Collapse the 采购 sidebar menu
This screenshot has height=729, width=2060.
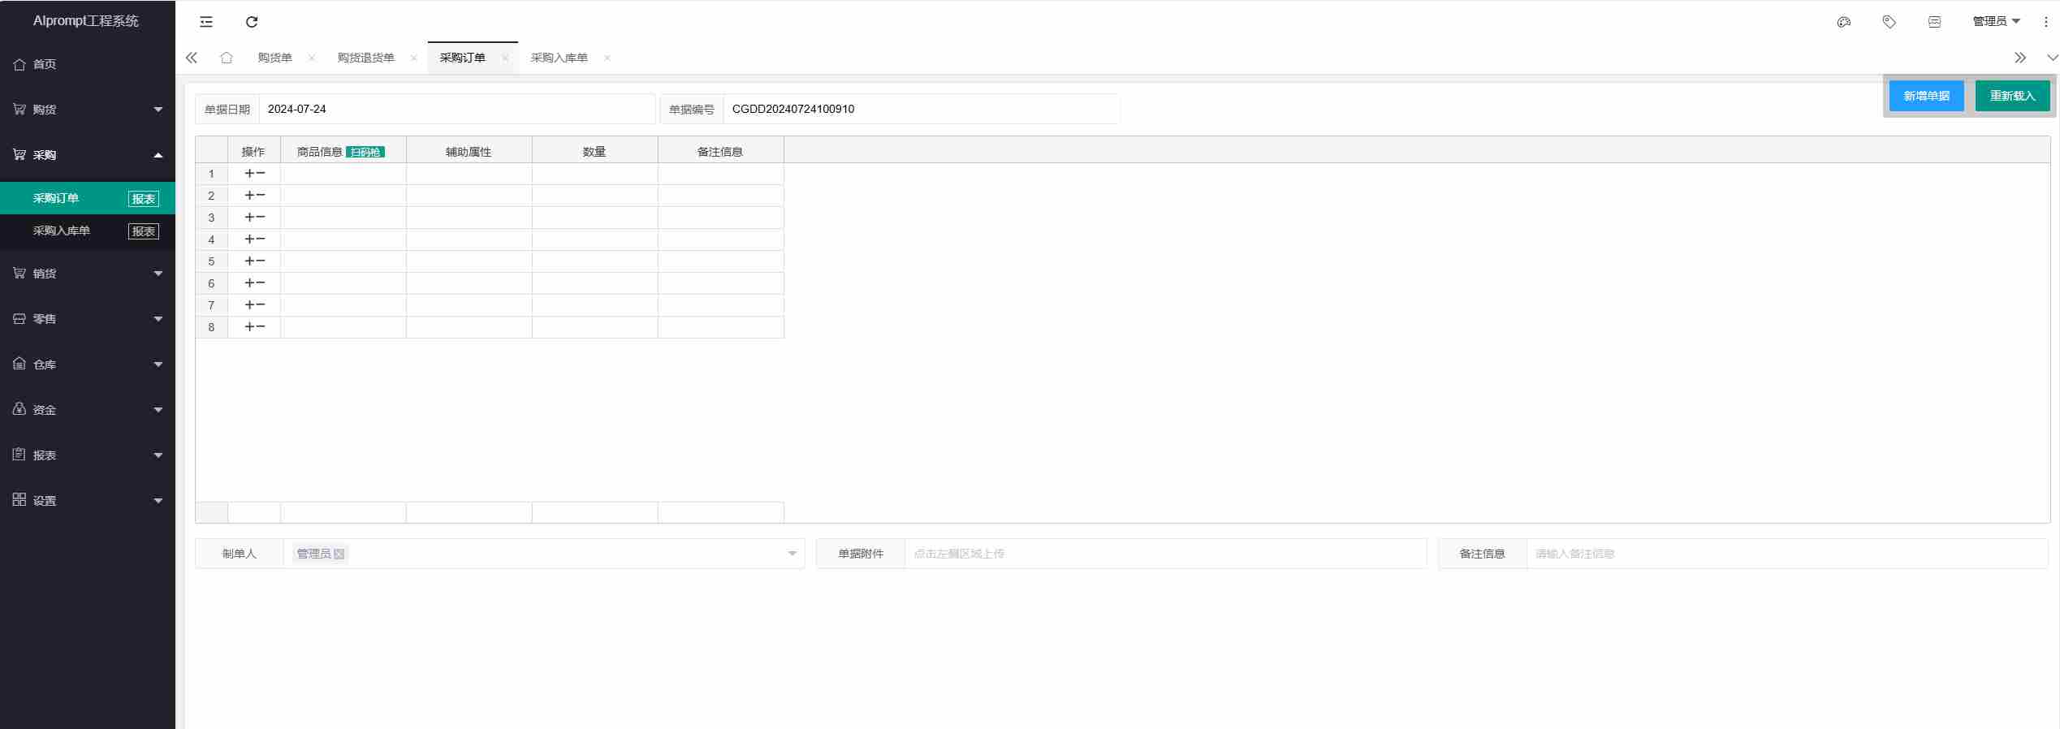[x=88, y=155]
